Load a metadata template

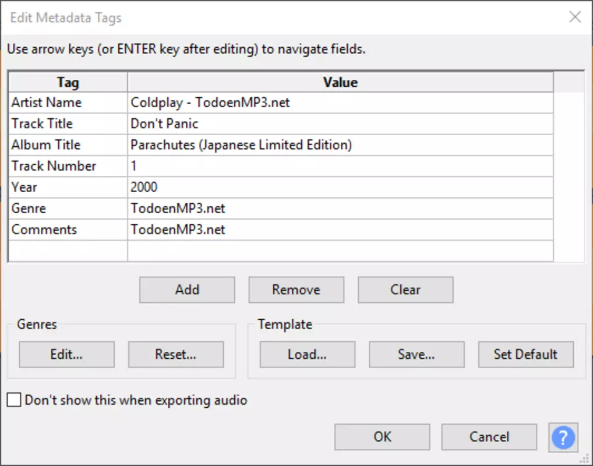(307, 354)
